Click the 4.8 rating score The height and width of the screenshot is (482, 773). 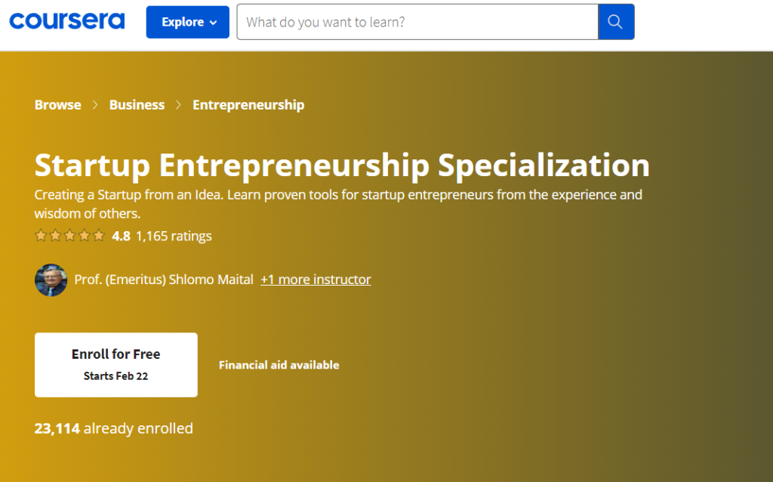121,236
